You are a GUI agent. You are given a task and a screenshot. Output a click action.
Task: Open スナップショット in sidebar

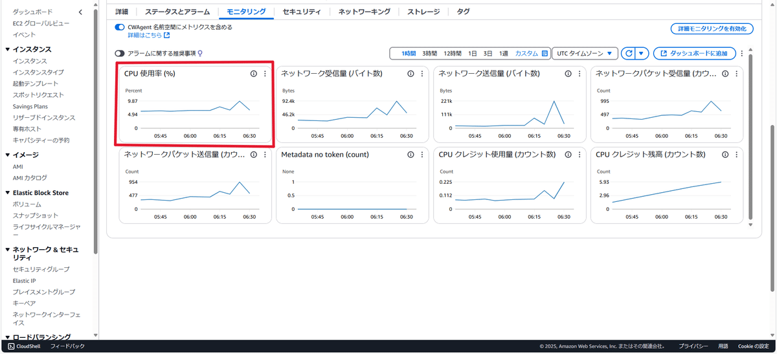34,216
